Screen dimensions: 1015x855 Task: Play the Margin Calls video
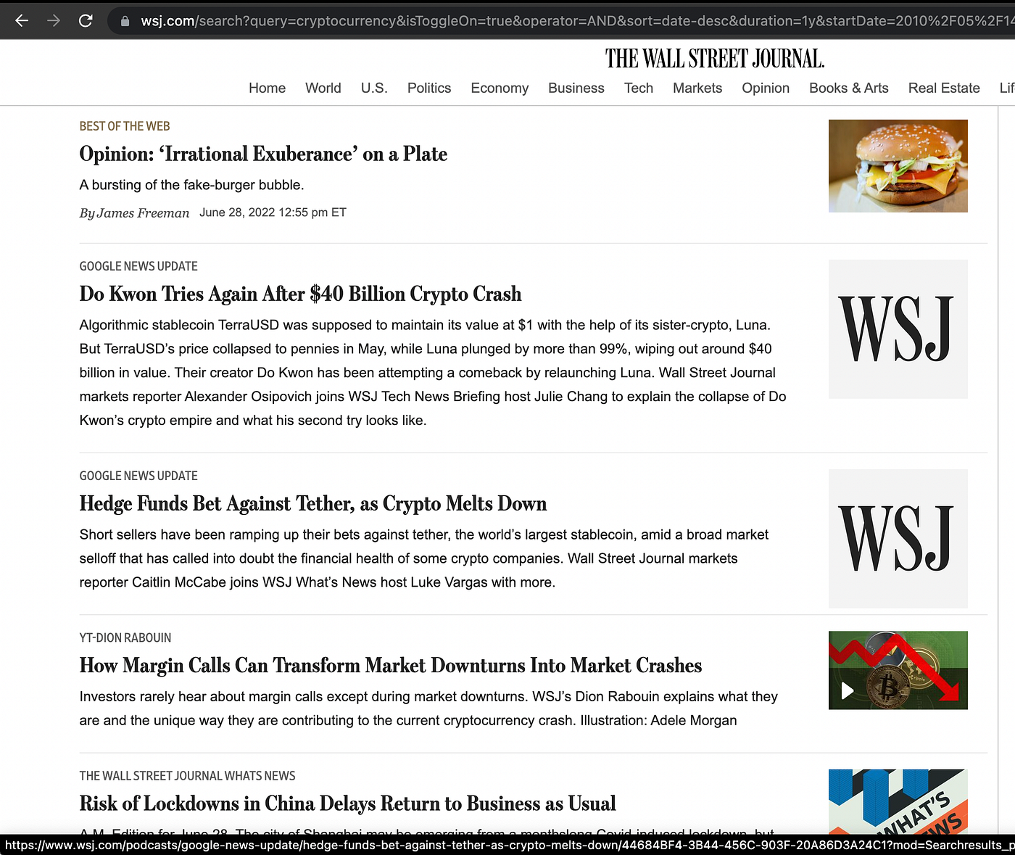[x=847, y=690]
